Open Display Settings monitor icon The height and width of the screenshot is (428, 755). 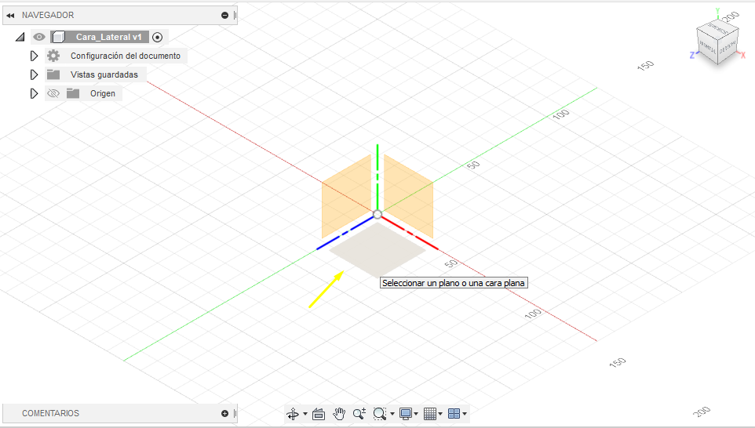coord(406,414)
